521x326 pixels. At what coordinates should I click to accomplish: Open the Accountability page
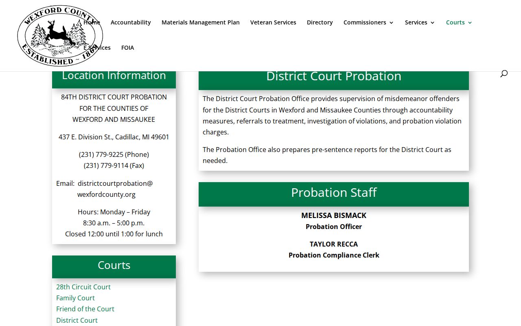[x=131, y=22]
